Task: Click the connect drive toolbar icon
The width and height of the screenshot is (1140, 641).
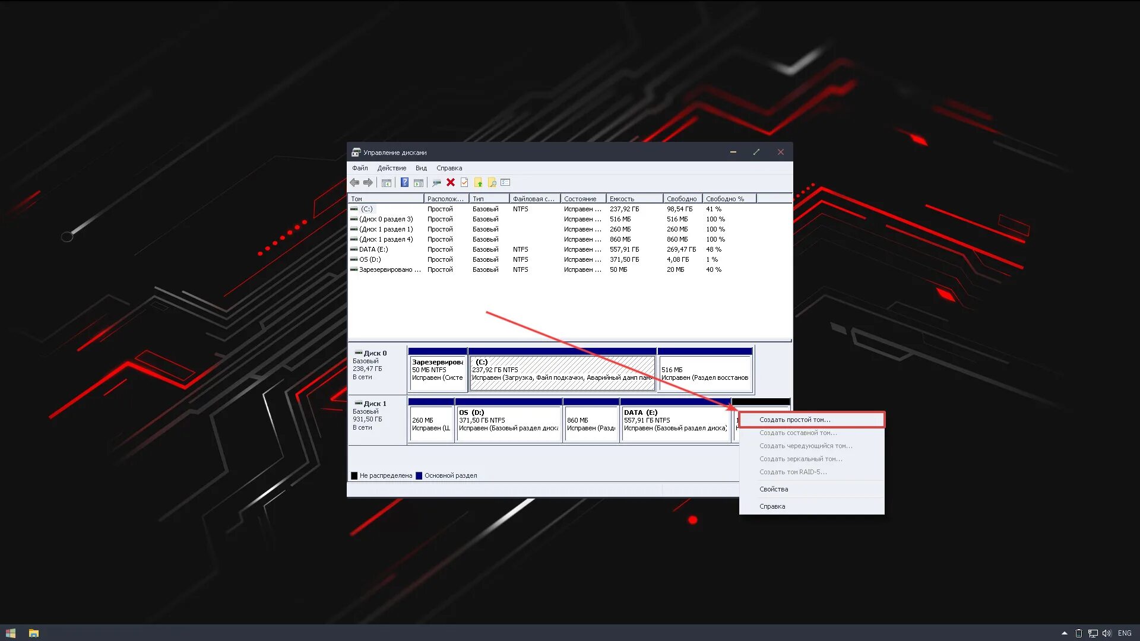Action: click(x=436, y=183)
